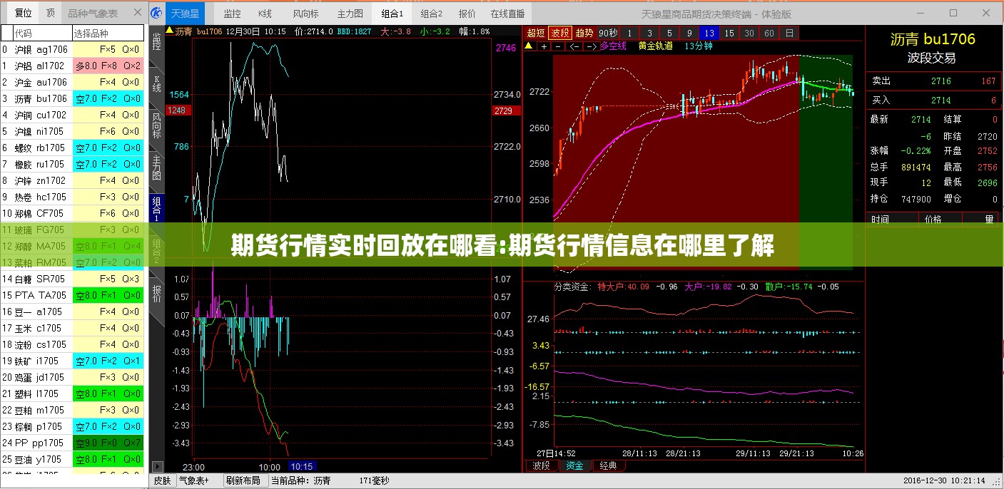Viewport: 1004px width, 489px height.
Task: Select 塑料 l1705 row
Action: [x=72, y=393]
